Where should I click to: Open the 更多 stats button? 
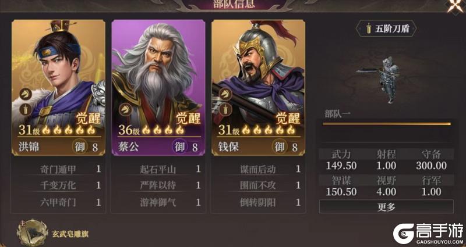click(386, 207)
